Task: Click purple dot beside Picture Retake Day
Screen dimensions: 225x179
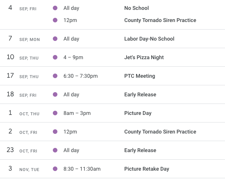Action: point(55,169)
